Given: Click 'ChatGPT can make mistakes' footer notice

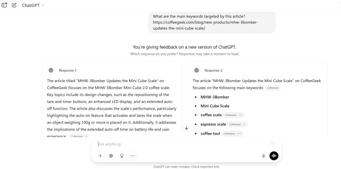Looking at the screenshot, I should pyautogui.click(x=186, y=167).
